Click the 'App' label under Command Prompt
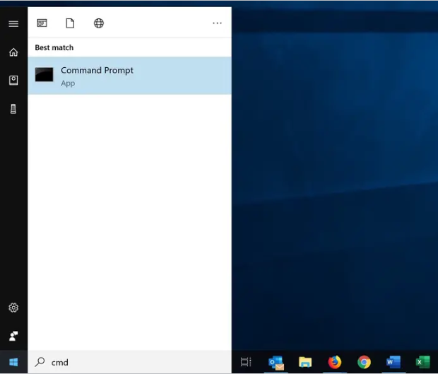 click(x=68, y=83)
